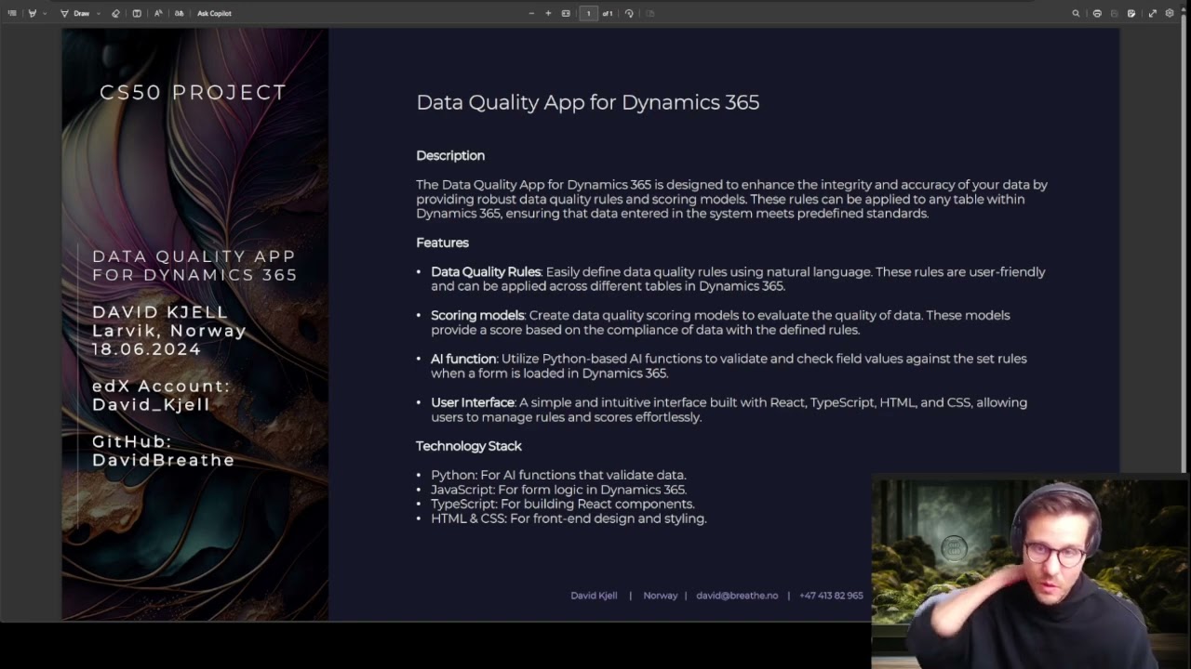Click the date 18.06.2024
1191x669 pixels.
146,349
